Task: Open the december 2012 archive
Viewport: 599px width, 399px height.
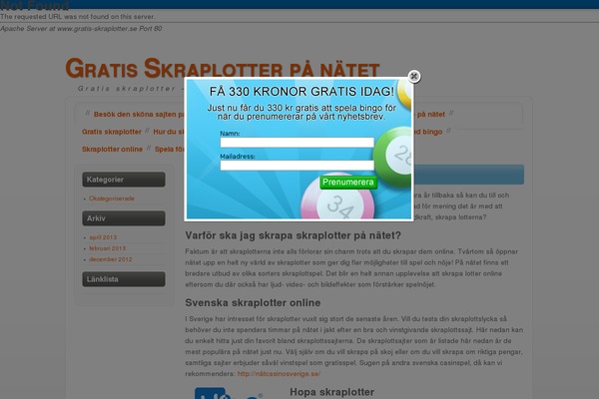Action: 111,259
